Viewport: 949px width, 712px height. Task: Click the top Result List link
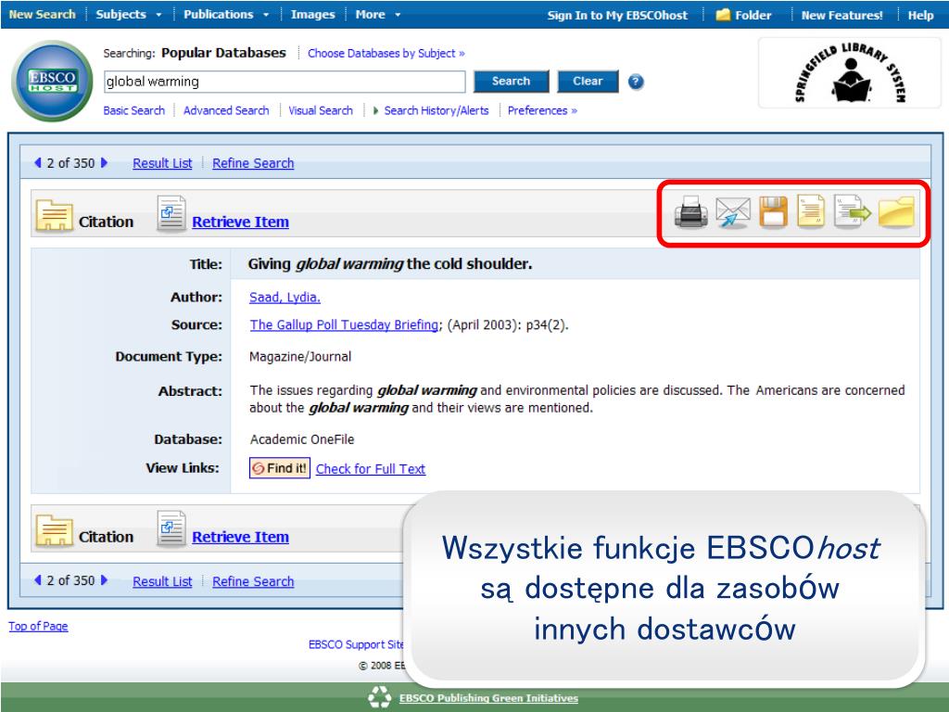coord(162,163)
